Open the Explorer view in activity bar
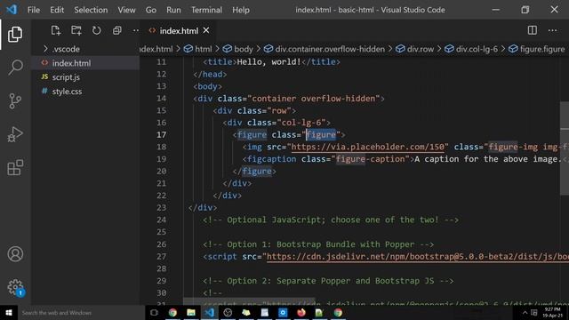The width and height of the screenshot is (569, 320). 15,34
